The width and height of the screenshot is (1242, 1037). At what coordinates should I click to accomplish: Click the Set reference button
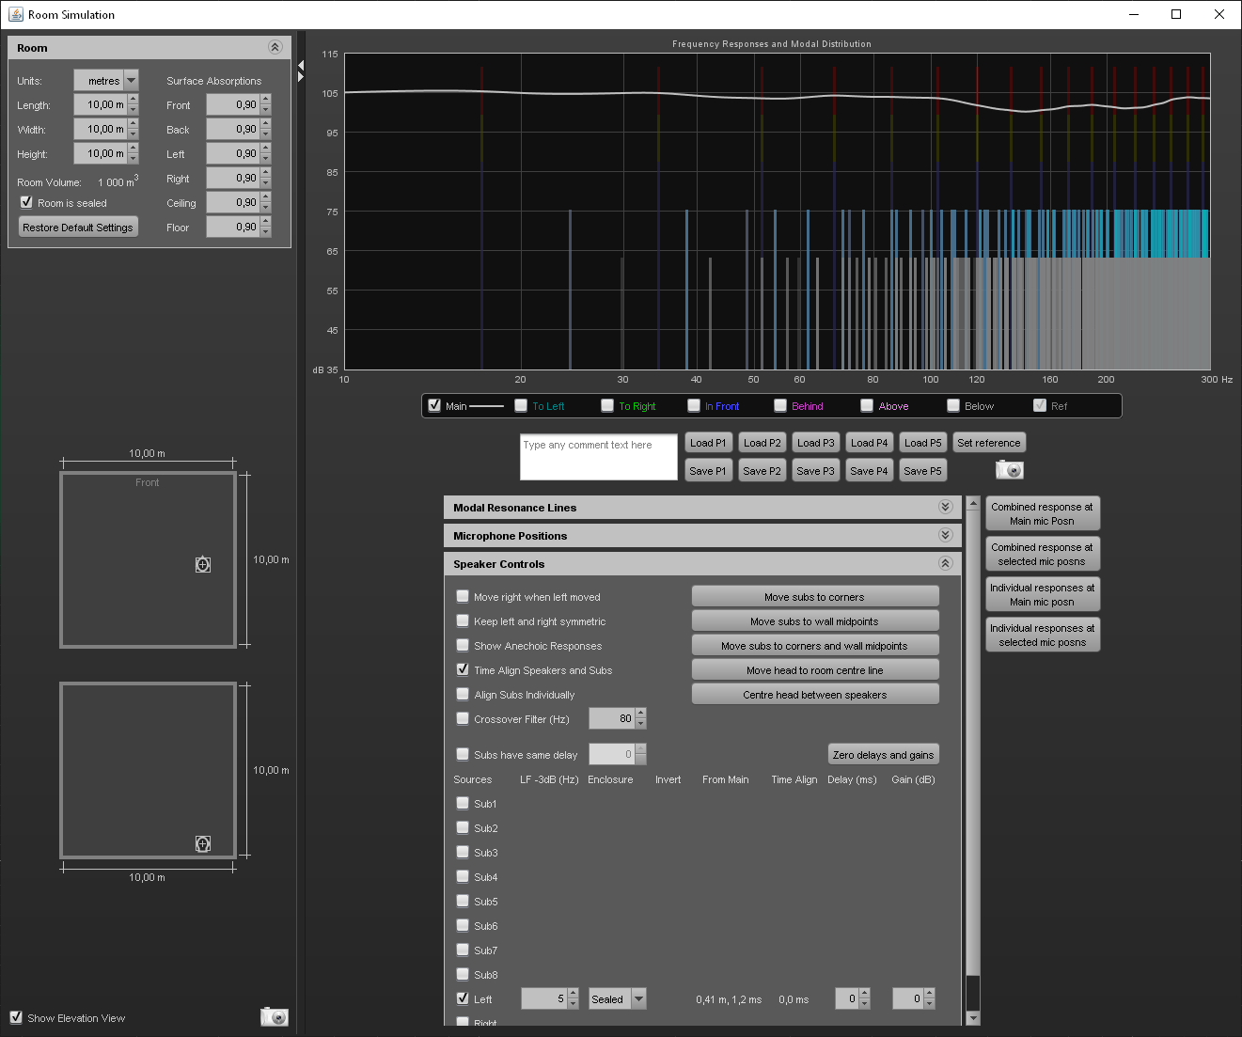tap(988, 443)
